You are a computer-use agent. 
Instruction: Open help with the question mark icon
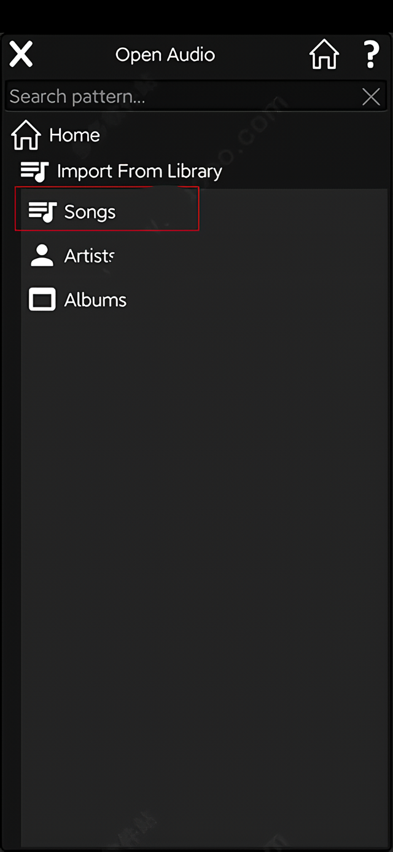point(371,55)
